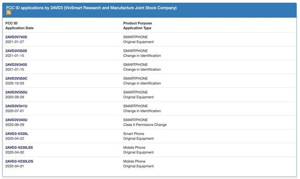
Task: Click 'Smart Phone' product purpose text
Action: click(x=134, y=134)
